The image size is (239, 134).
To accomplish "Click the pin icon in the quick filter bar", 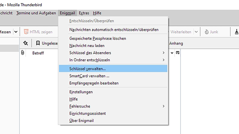I will pos(26,43).
